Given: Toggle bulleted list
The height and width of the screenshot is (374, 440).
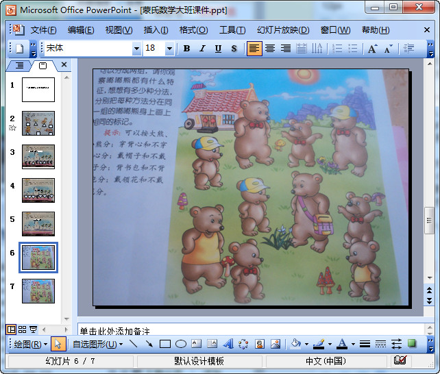Looking at the screenshot, I should pyautogui.click(x=353, y=49).
